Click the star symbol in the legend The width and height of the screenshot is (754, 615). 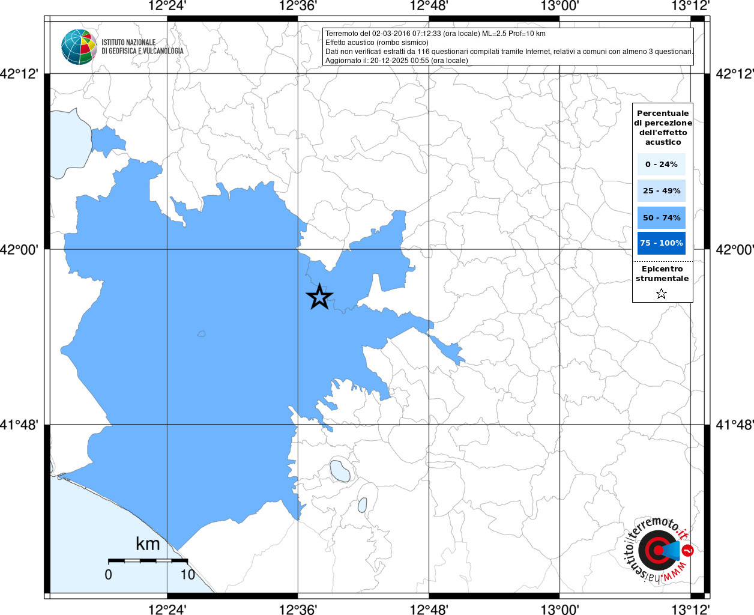tap(661, 294)
